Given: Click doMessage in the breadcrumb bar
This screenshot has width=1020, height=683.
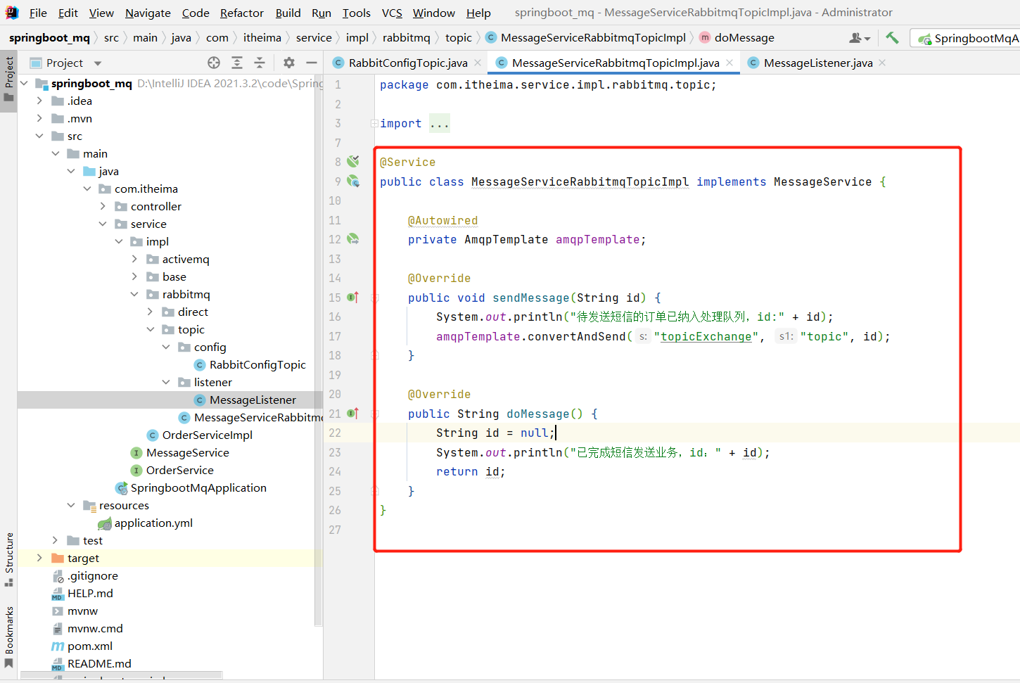Looking at the screenshot, I should (x=744, y=38).
